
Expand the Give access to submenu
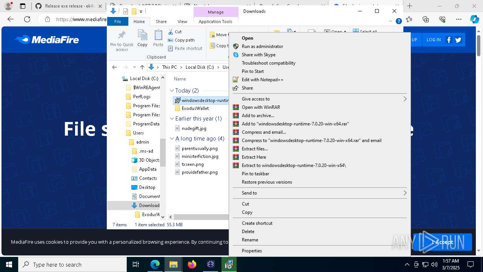(320, 99)
